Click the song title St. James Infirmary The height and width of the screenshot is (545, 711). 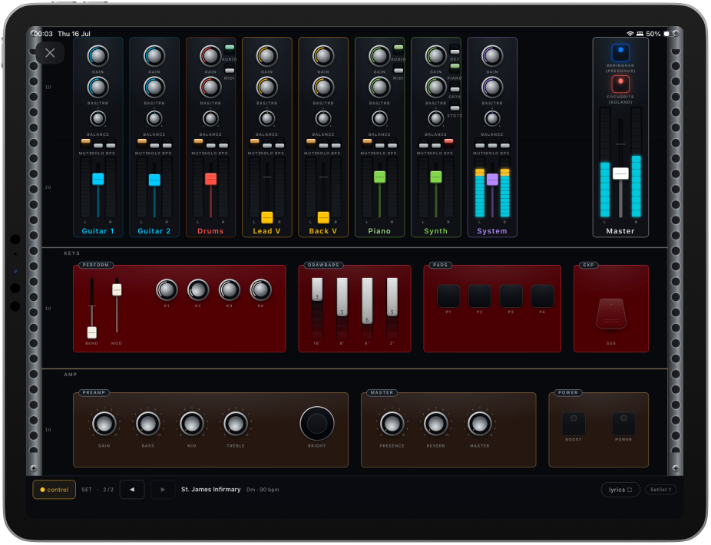tap(211, 490)
